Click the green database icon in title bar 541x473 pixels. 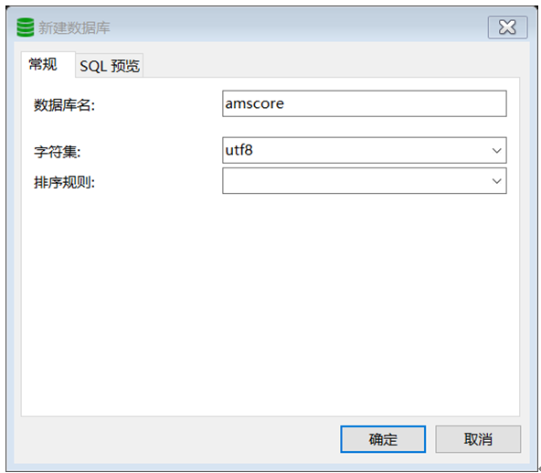coord(26,27)
